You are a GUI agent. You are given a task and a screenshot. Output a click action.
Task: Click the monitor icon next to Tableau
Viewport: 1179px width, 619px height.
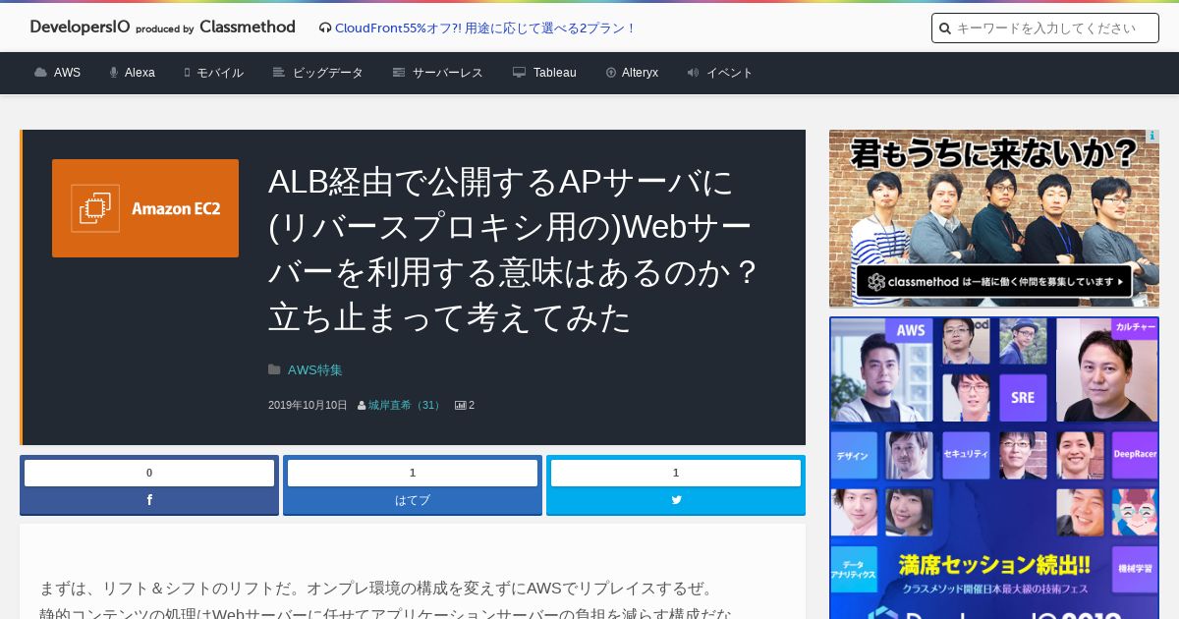pos(520,73)
